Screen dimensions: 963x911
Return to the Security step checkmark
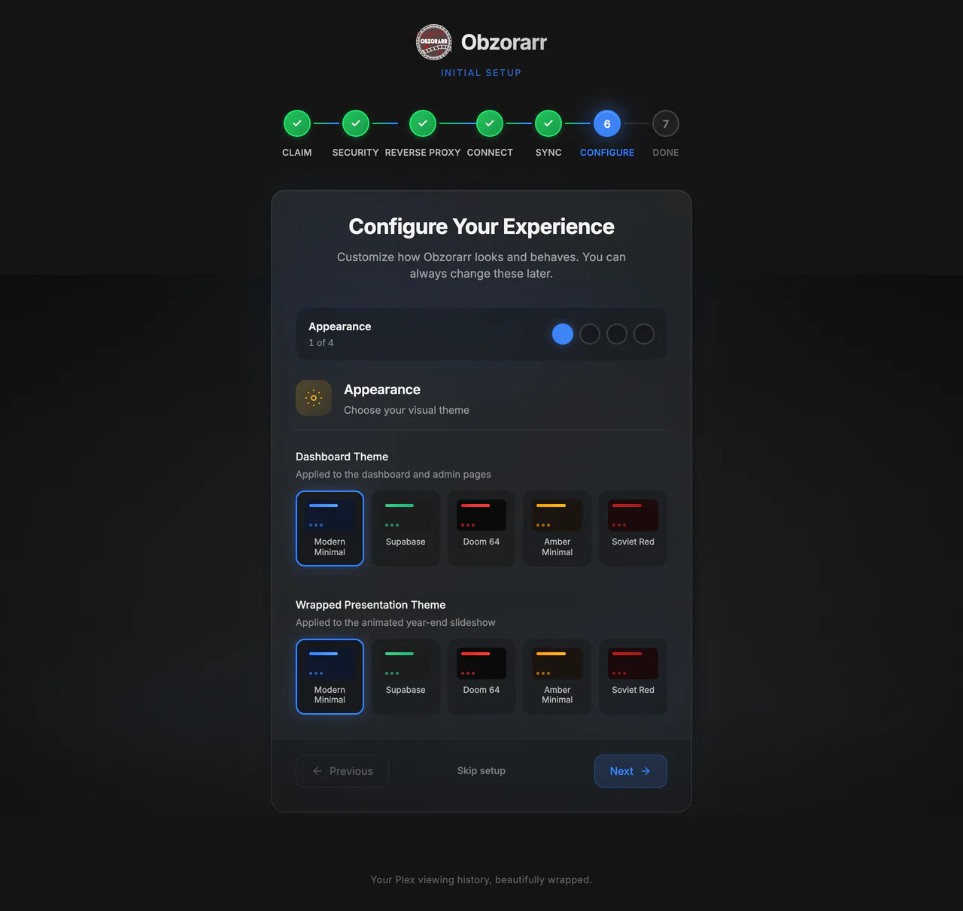tap(356, 123)
